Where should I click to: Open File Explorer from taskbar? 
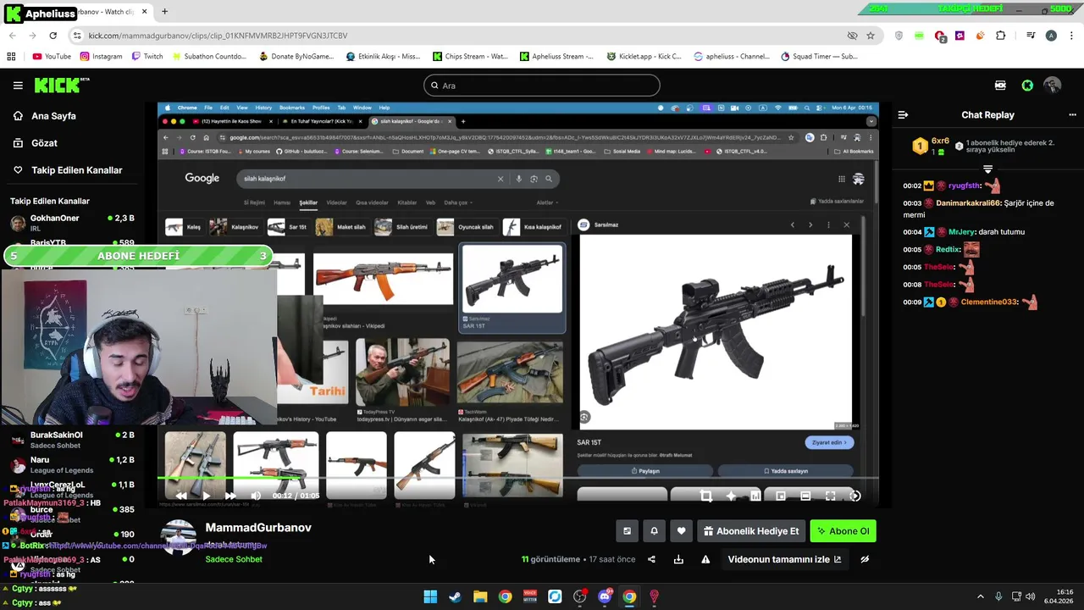tap(480, 596)
